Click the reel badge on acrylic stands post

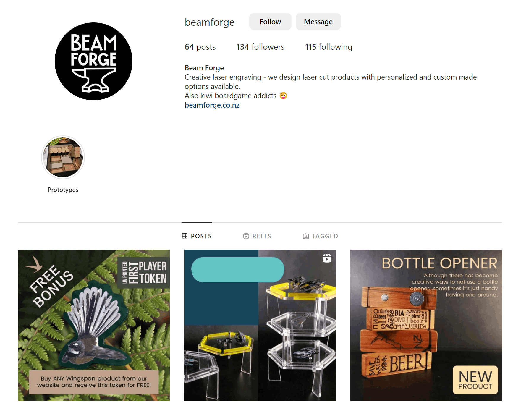[327, 258]
